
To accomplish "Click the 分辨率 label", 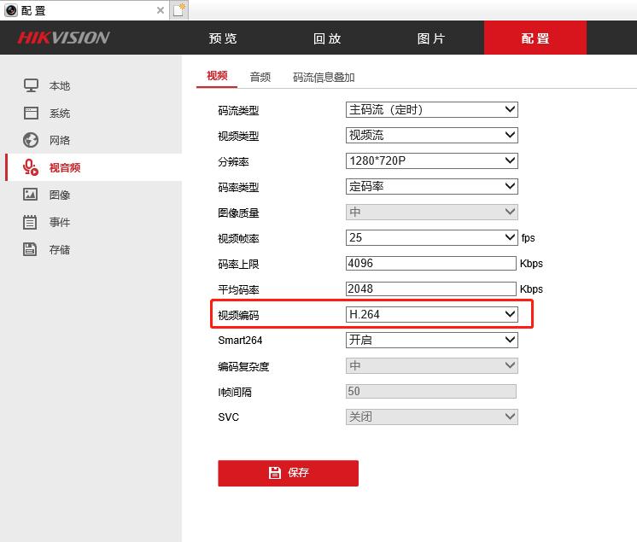I will click(x=233, y=161).
